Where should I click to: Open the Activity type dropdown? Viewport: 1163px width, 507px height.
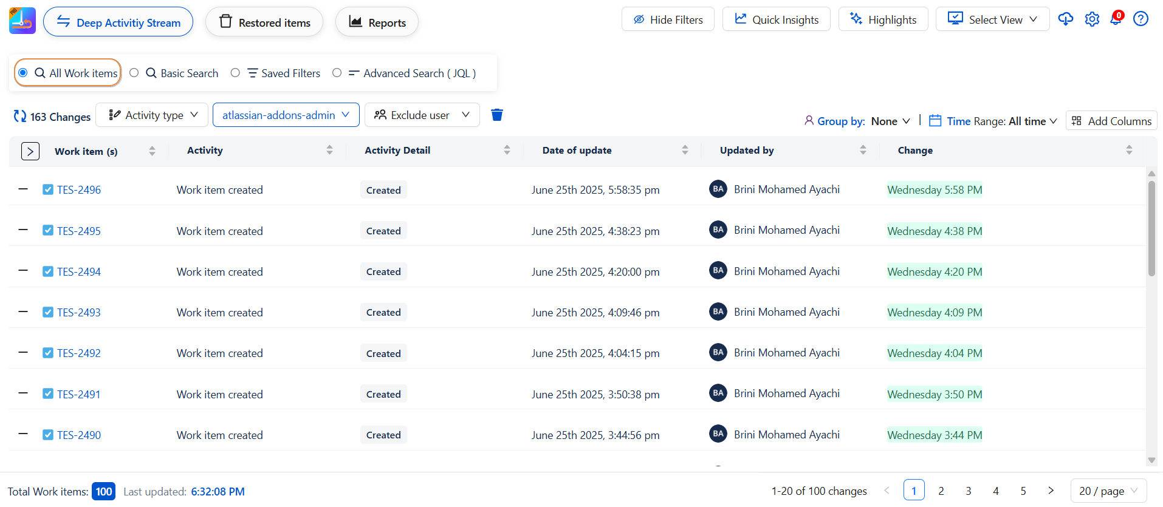point(153,115)
